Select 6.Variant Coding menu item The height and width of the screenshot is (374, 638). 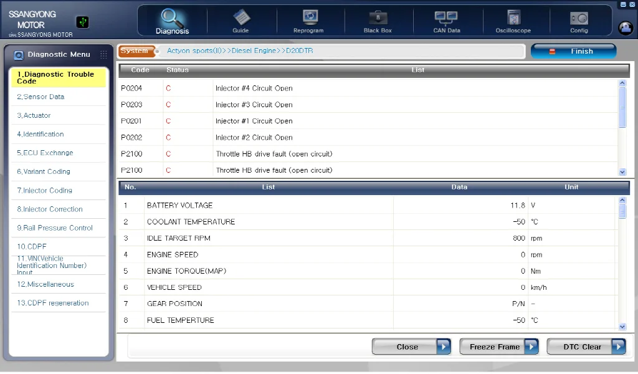59,172
